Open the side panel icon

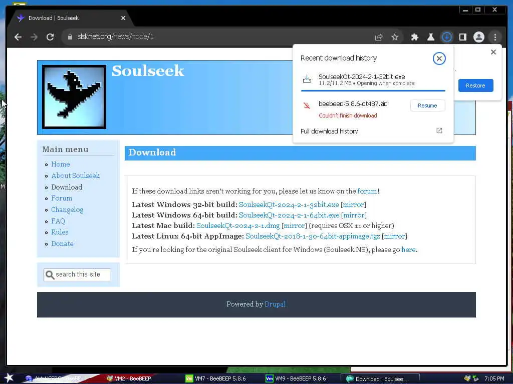click(x=462, y=37)
